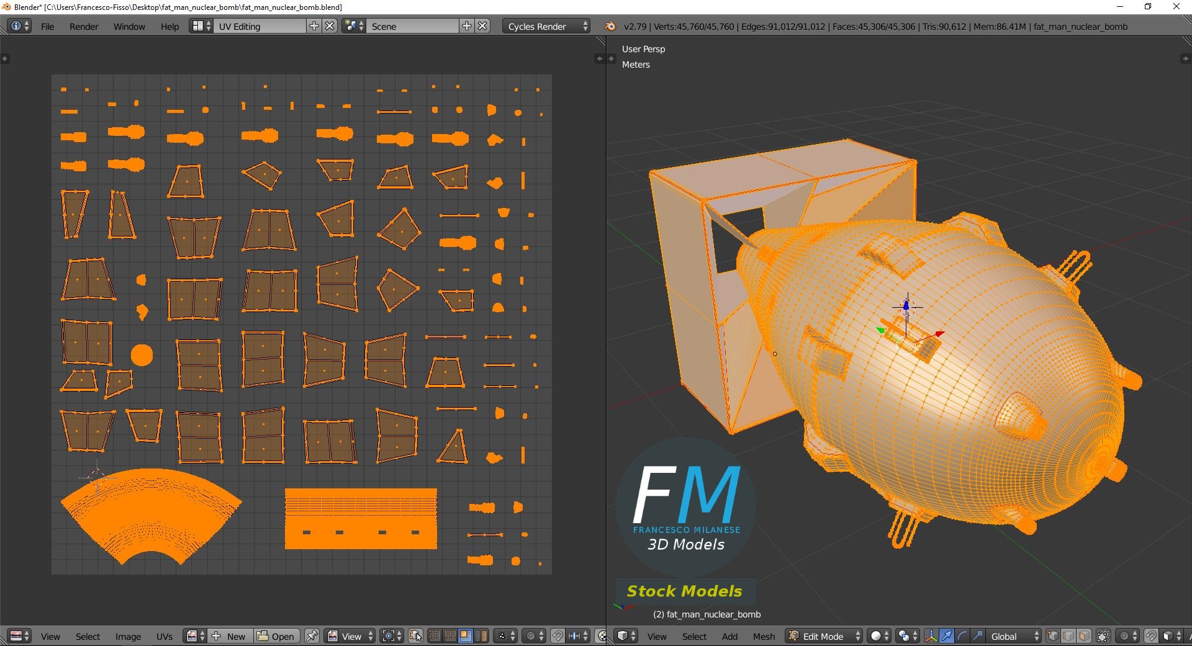Image resolution: width=1192 pixels, height=646 pixels.
Task: Enable translate manipulator arrow icon
Action: click(946, 636)
